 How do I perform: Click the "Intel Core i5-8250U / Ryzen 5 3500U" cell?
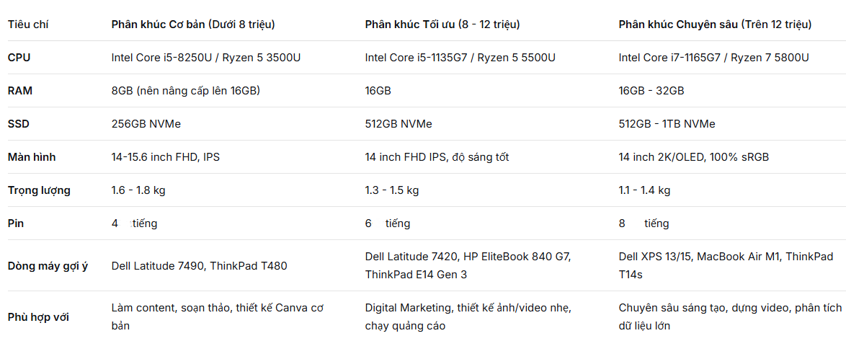206,58
